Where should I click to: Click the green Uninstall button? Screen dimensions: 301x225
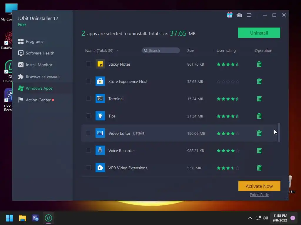(259, 33)
